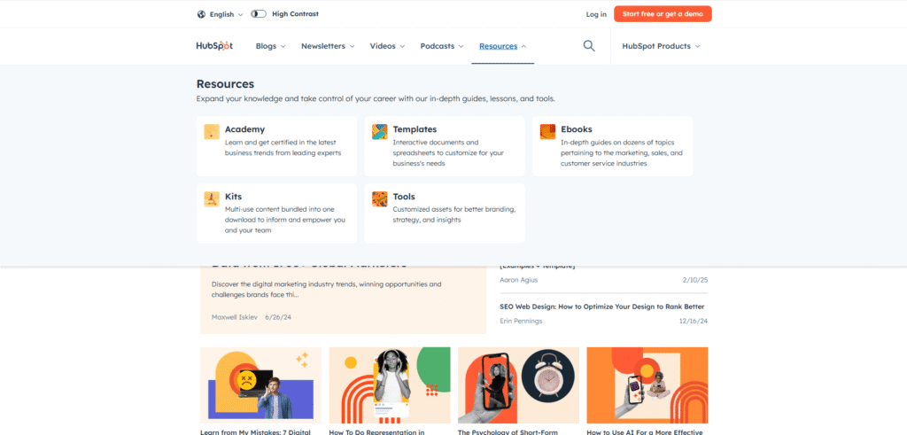Screen dimensions: 907x435
Task: Open the English language dropdown
Action: click(226, 14)
